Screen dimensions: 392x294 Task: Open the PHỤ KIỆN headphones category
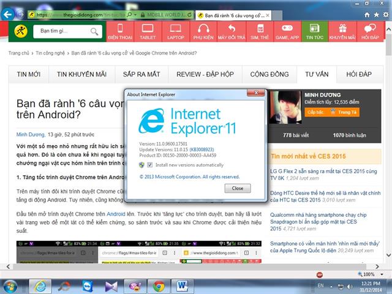coord(203,31)
